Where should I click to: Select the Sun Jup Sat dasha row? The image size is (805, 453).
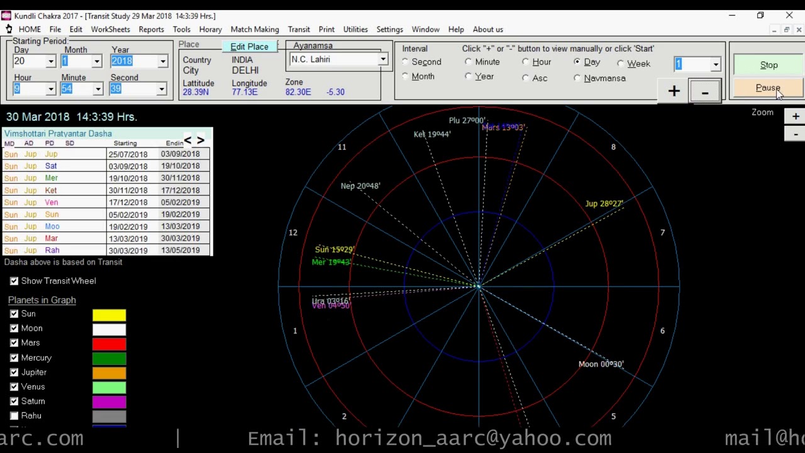tap(107, 166)
